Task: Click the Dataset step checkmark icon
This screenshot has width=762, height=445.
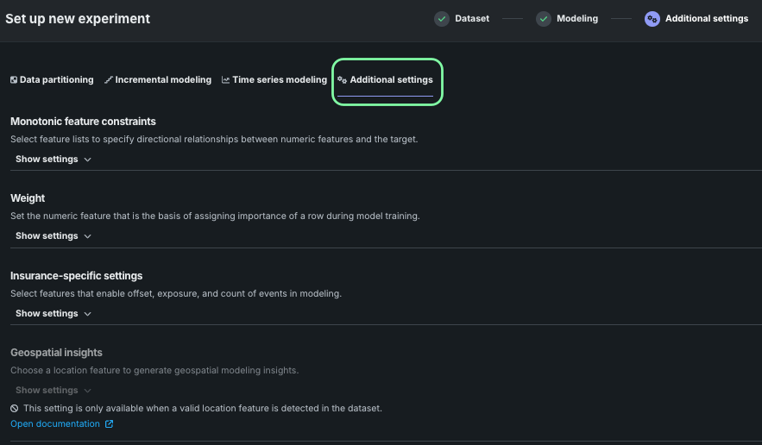Action: point(442,18)
